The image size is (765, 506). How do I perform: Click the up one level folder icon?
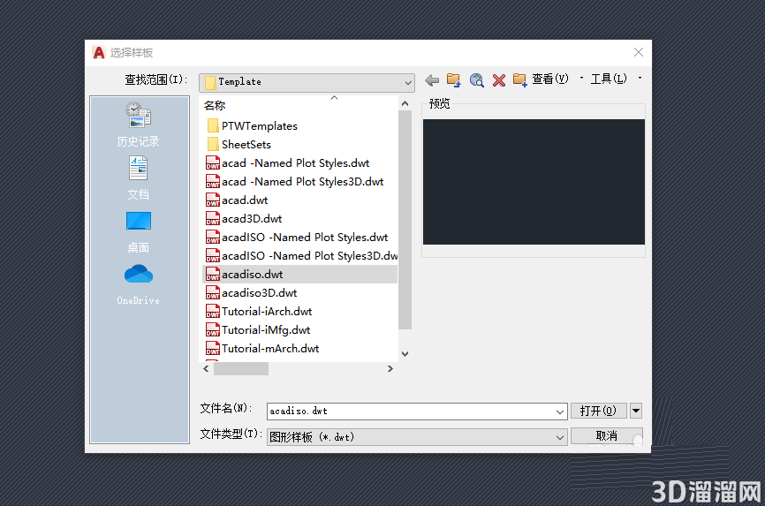pyautogui.click(x=454, y=80)
